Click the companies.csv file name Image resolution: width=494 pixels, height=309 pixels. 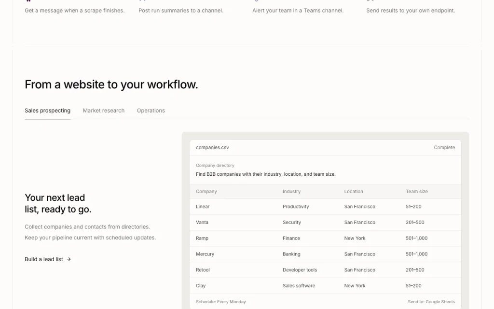pos(212,148)
